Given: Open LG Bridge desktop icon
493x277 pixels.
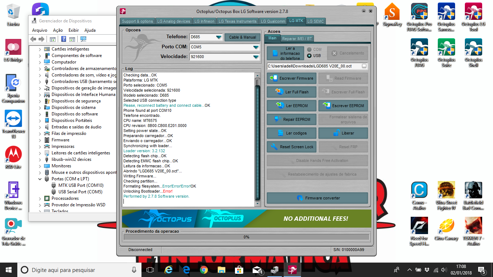Looking at the screenshot, I should pos(13,50).
